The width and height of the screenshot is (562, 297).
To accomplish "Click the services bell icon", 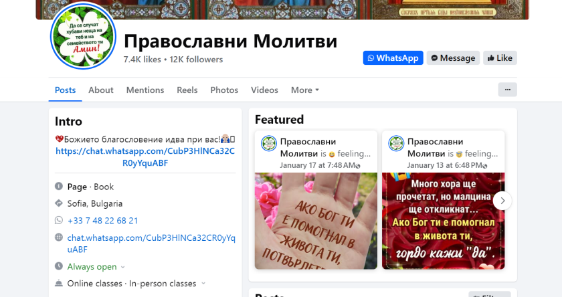I will click(59, 283).
